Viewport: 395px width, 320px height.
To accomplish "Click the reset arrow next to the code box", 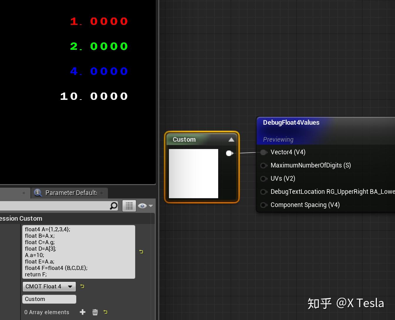I will pyautogui.click(x=141, y=251).
